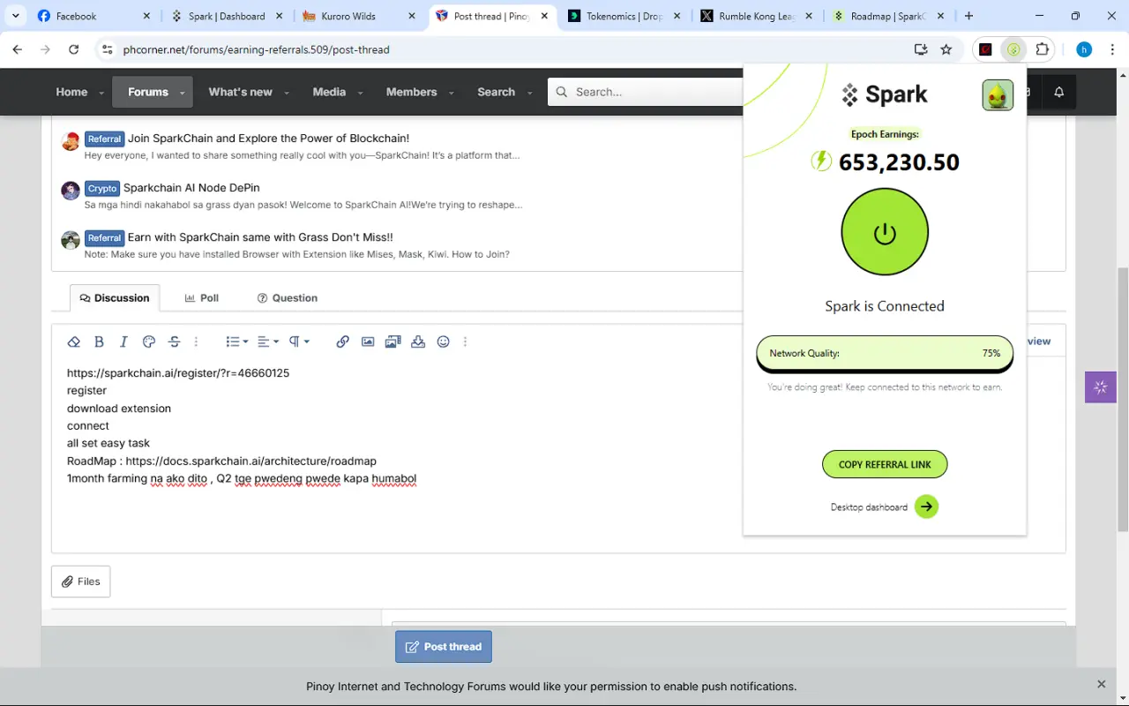Open the text alignment dropdown
1129x706 pixels.
pyautogui.click(x=268, y=342)
